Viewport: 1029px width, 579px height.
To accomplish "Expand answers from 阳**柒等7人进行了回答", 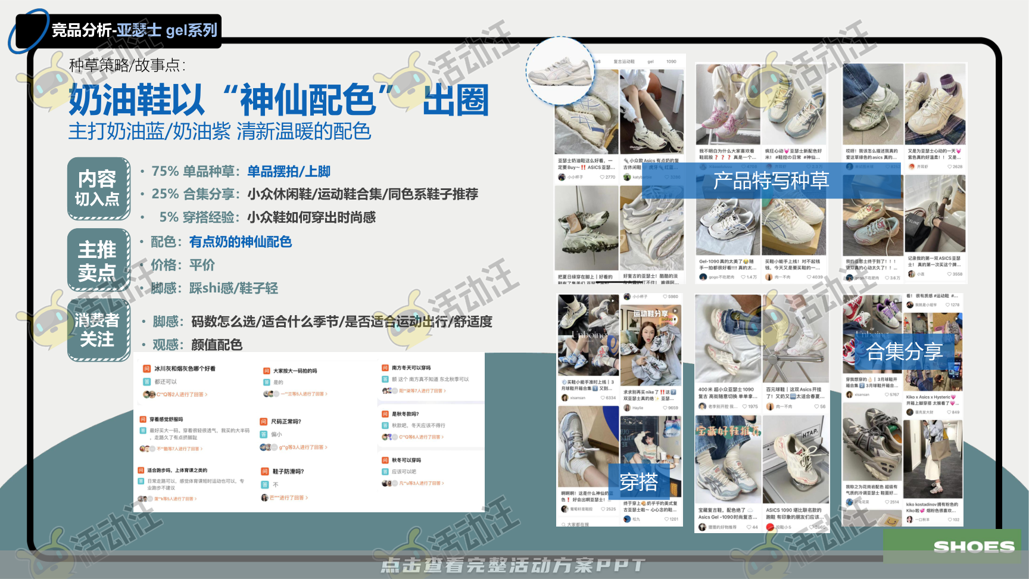I will click(422, 391).
